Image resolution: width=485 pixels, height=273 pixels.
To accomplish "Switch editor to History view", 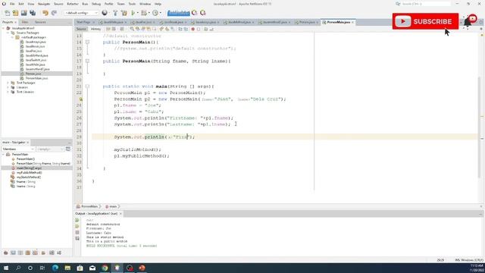I will 95,29.
